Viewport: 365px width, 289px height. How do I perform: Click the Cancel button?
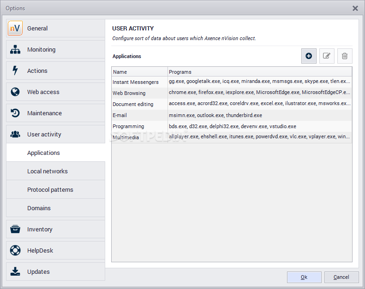(341, 277)
